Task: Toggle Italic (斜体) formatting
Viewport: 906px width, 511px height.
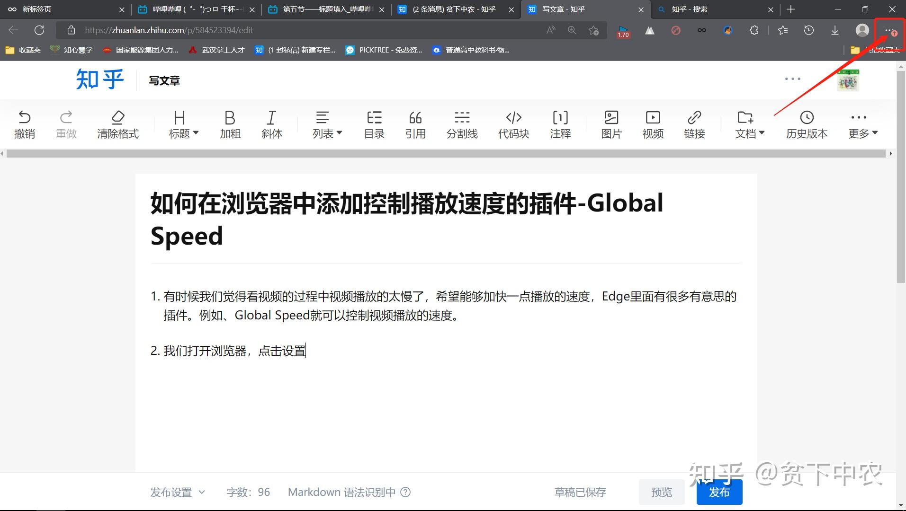Action: click(x=272, y=124)
